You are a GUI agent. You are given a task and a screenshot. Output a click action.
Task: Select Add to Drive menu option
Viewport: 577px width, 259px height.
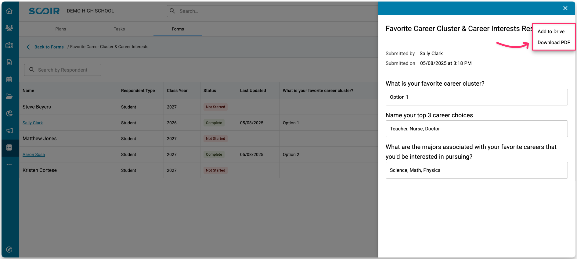(x=551, y=32)
